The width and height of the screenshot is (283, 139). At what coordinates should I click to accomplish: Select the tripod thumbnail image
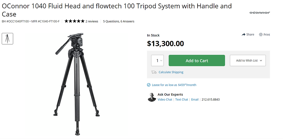click(8, 39)
